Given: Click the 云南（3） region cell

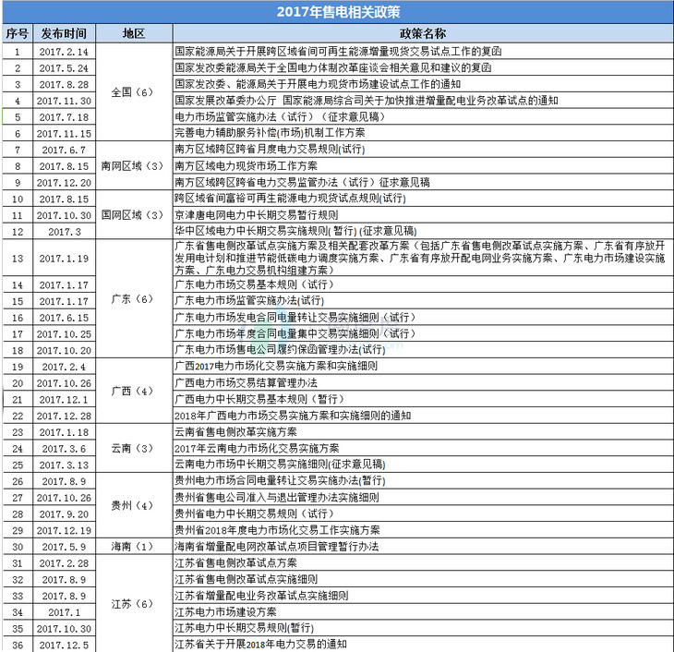Looking at the screenshot, I should [x=134, y=448].
